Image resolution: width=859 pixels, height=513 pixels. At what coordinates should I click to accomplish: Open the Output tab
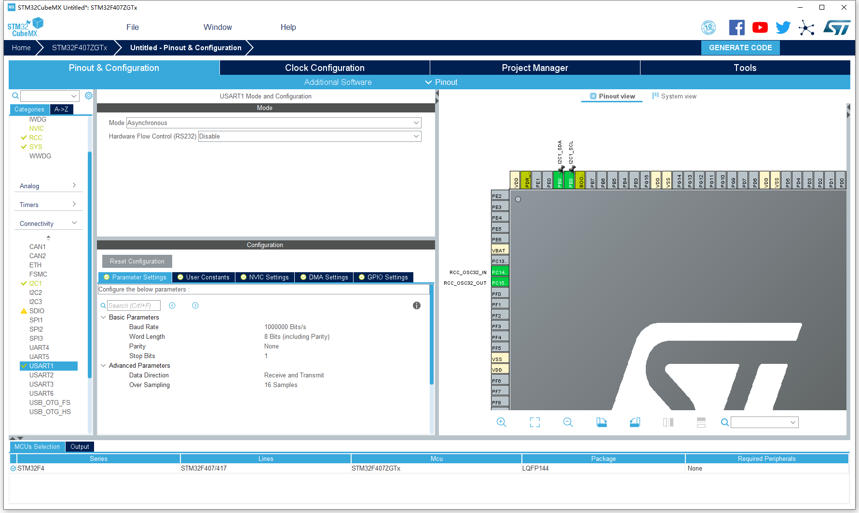click(80, 446)
